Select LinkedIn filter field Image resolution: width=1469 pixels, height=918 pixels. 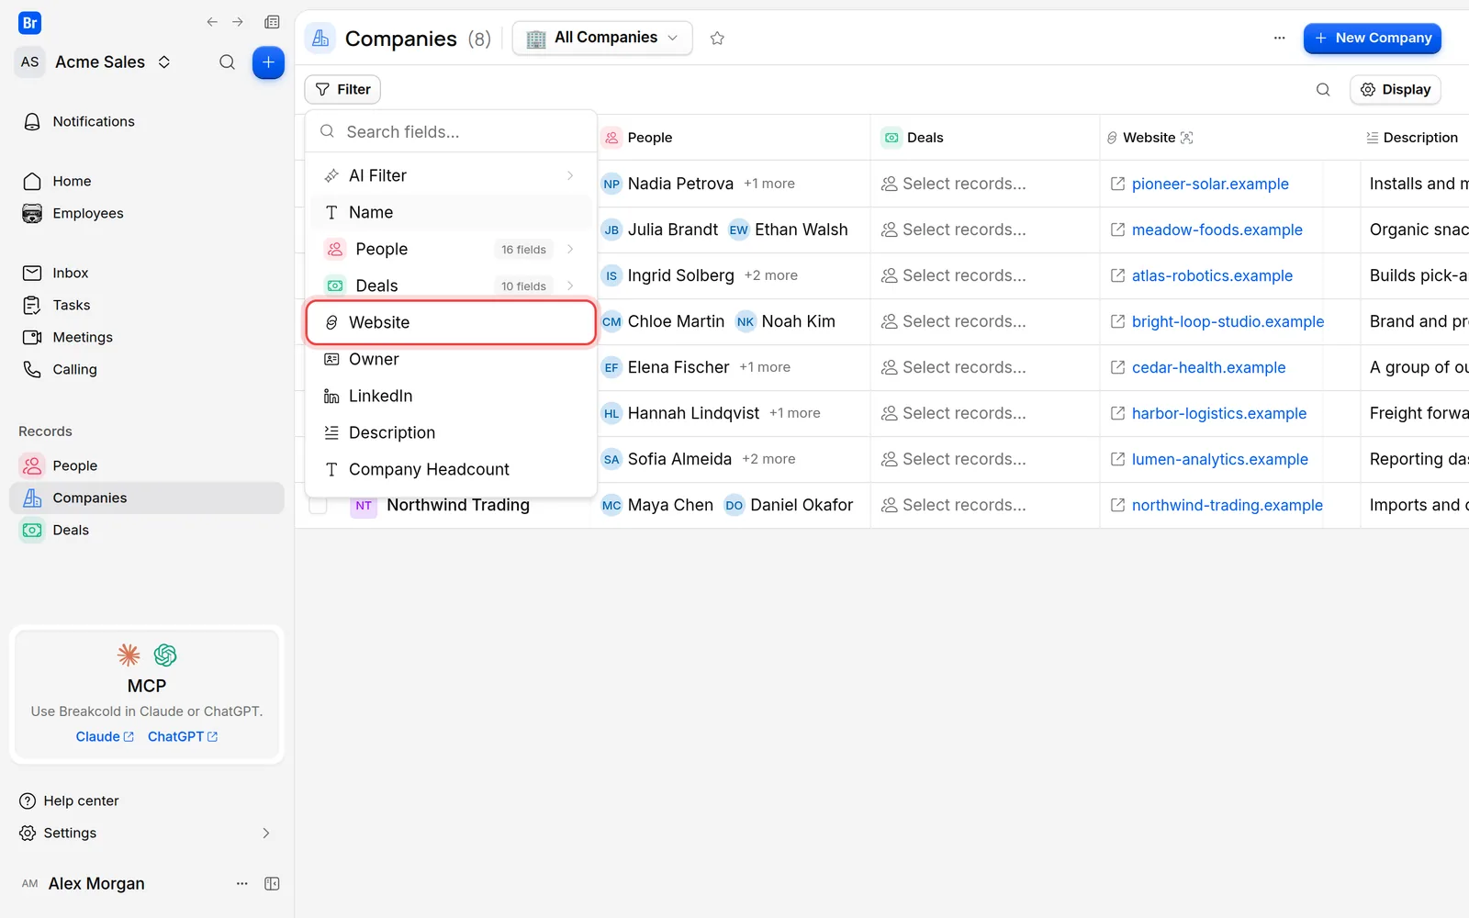(x=451, y=396)
